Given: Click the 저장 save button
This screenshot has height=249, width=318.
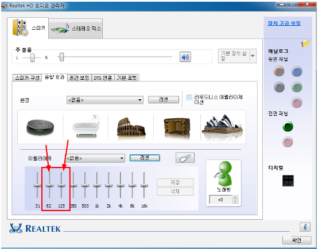Looking at the screenshot, I should tap(175, 182).
